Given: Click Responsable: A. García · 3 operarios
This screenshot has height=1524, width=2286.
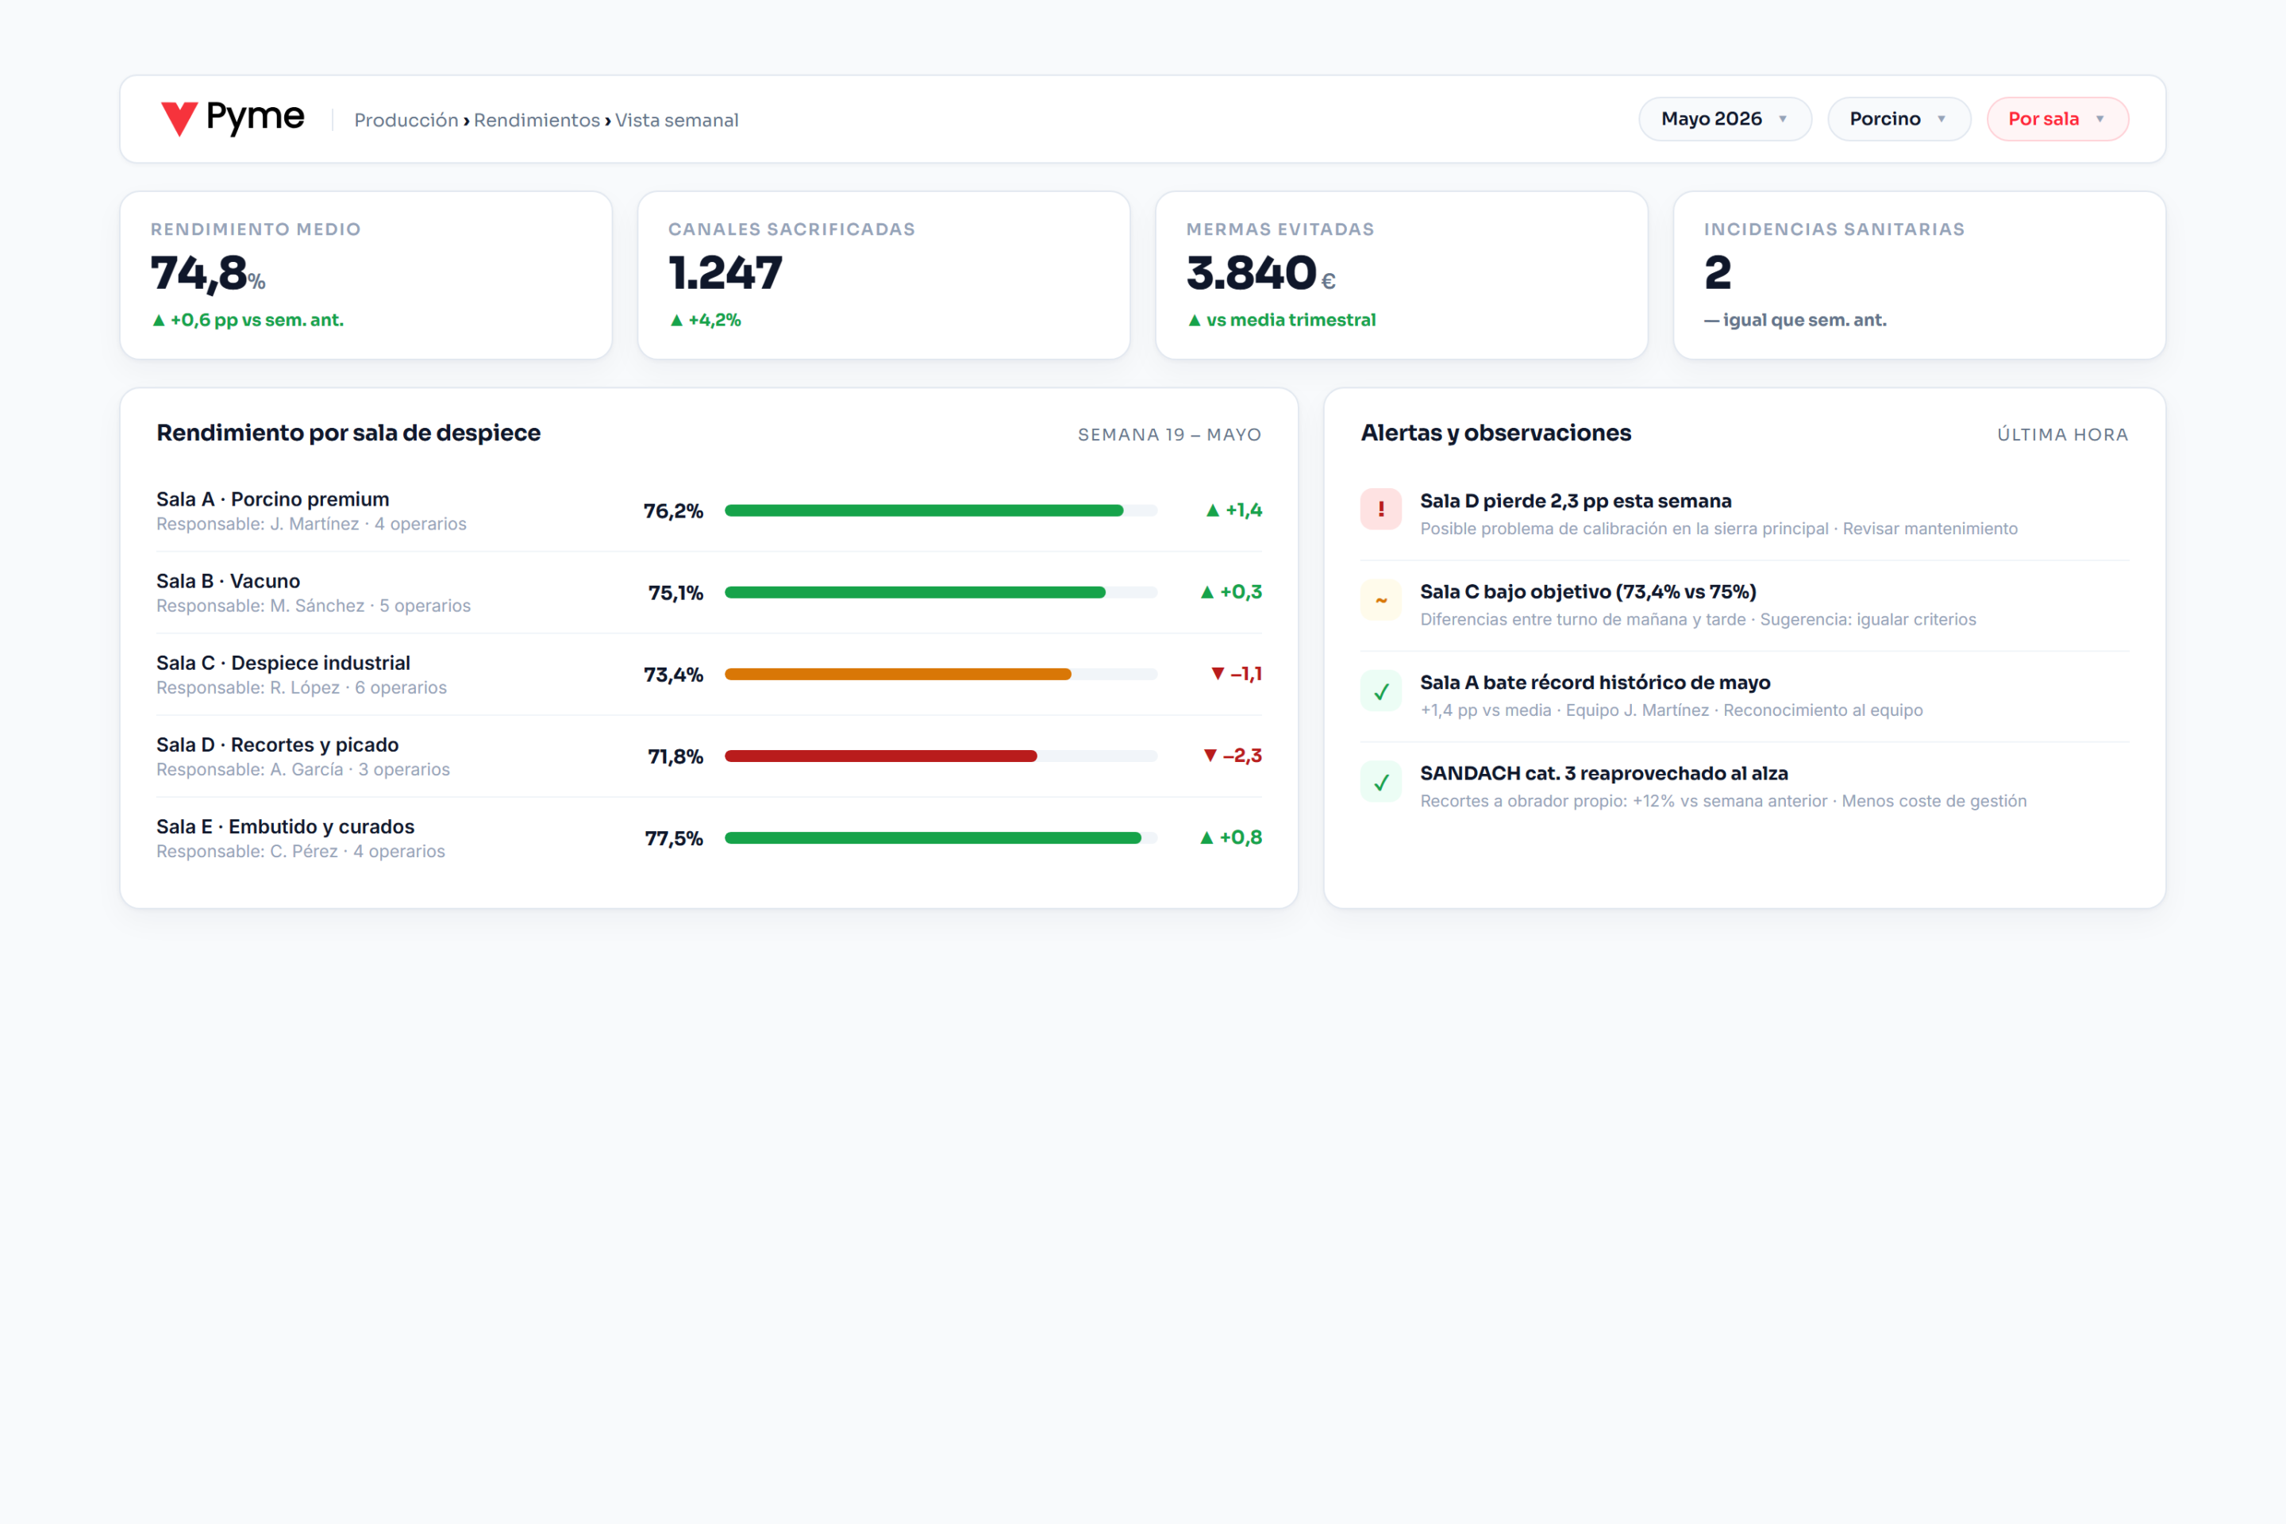Looking at the screenshot, I should pyautogui.click(x=303, y=769).
